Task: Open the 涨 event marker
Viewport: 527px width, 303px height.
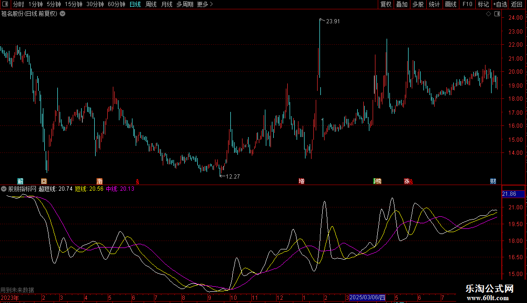Action: pos(407,181)
